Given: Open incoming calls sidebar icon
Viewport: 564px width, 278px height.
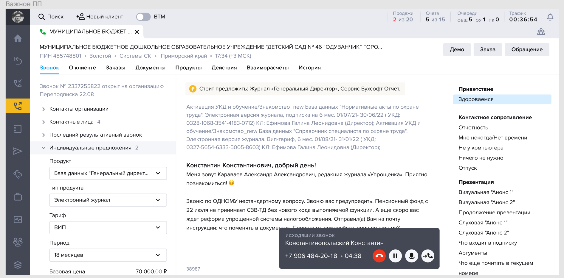Looking at the screenshot, I should point(18,83).
